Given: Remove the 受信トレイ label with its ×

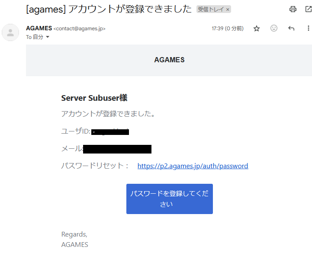Looking at the screenshot, I should pyautogui.click(x=228, y=9).
